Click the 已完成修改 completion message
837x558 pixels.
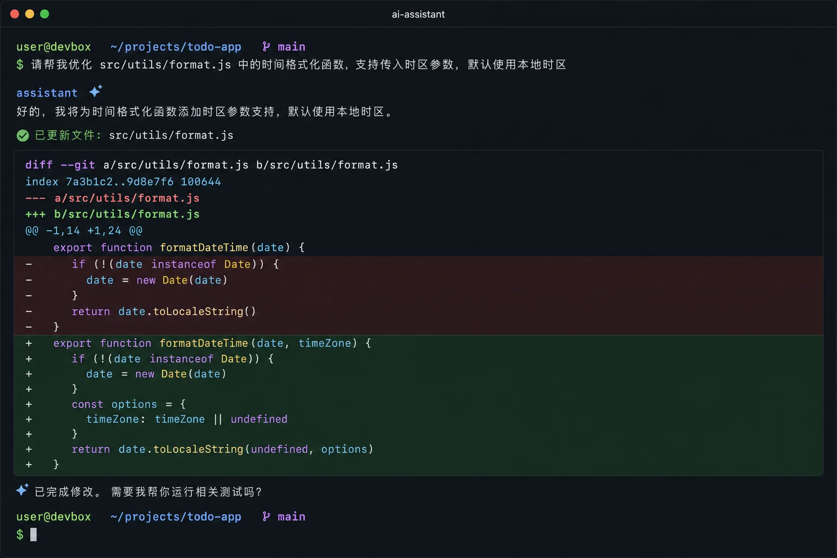(68, 492)
